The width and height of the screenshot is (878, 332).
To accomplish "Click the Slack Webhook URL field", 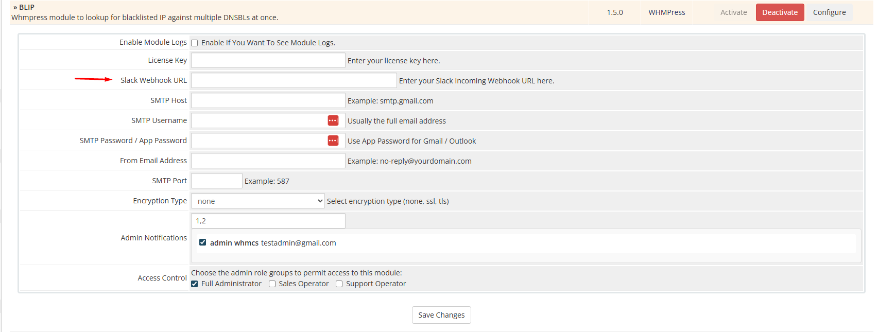I will (x=294, y=81).
